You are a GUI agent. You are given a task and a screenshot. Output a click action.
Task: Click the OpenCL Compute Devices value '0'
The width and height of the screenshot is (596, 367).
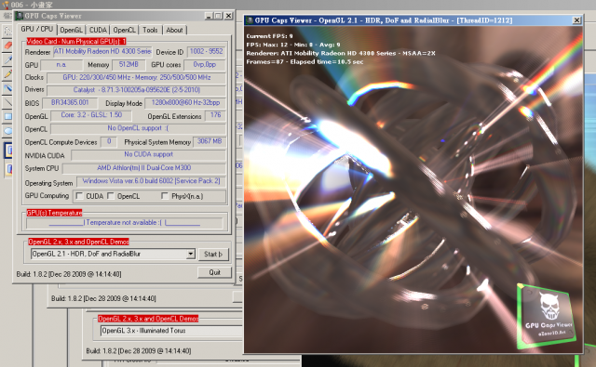(x=109, y=142)
